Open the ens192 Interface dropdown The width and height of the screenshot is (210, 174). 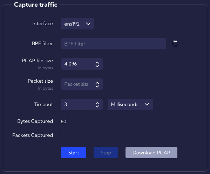tap(77, 24)
